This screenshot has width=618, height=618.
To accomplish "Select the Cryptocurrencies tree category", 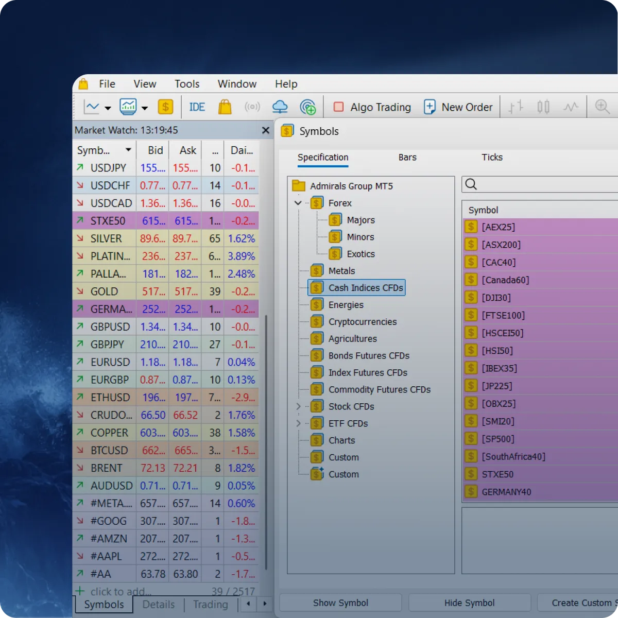I will coord(363,322).
